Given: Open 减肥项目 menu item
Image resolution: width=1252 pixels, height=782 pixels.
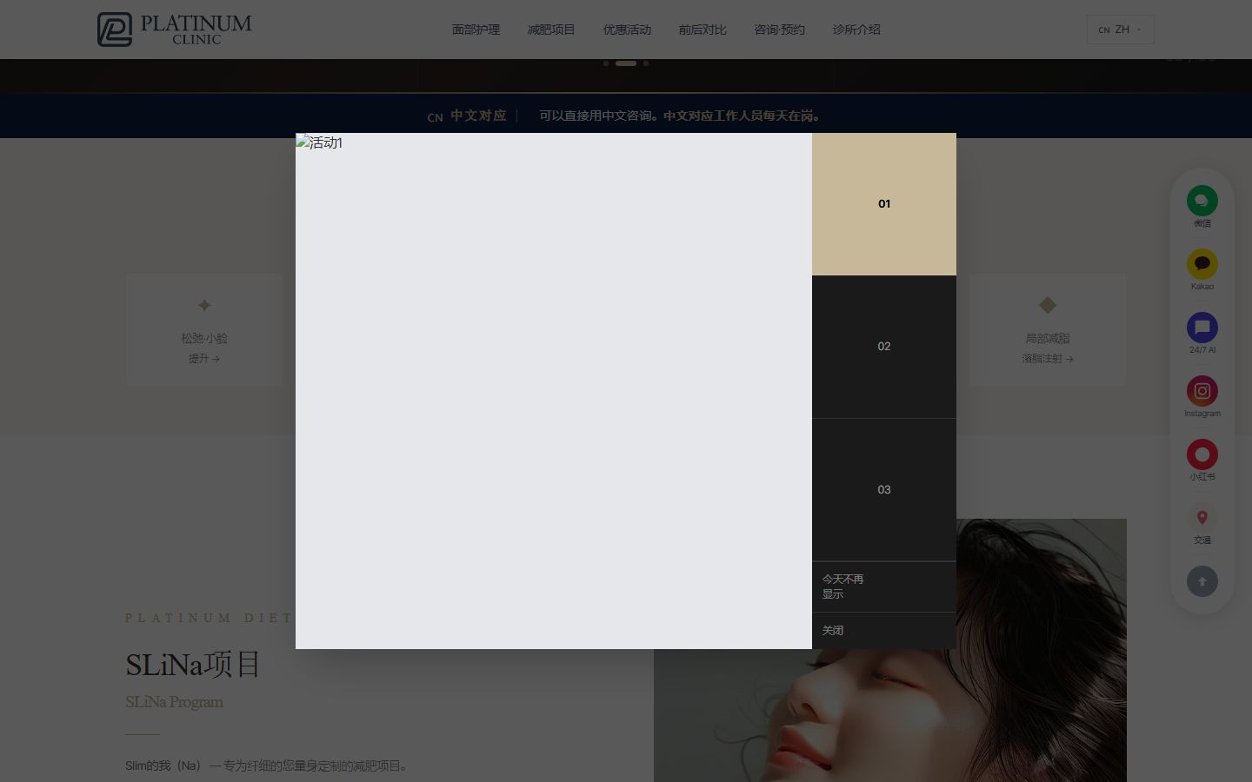Looking at the screenshot, I should (551, 30).
